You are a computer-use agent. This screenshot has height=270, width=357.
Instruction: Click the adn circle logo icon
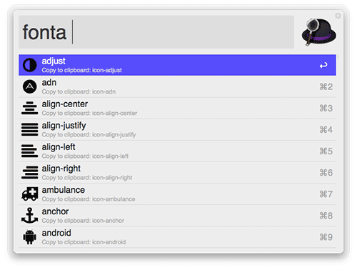pos(30,86)
